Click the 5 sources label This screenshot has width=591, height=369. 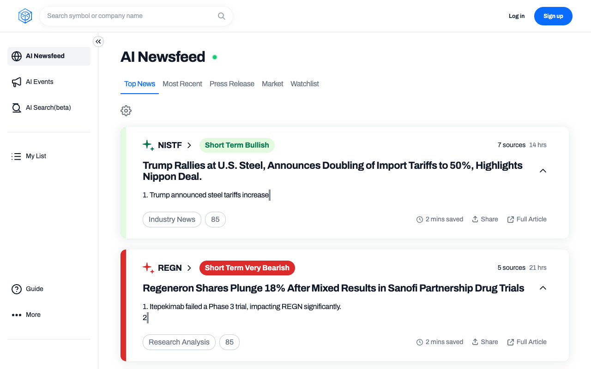(512, 268)
